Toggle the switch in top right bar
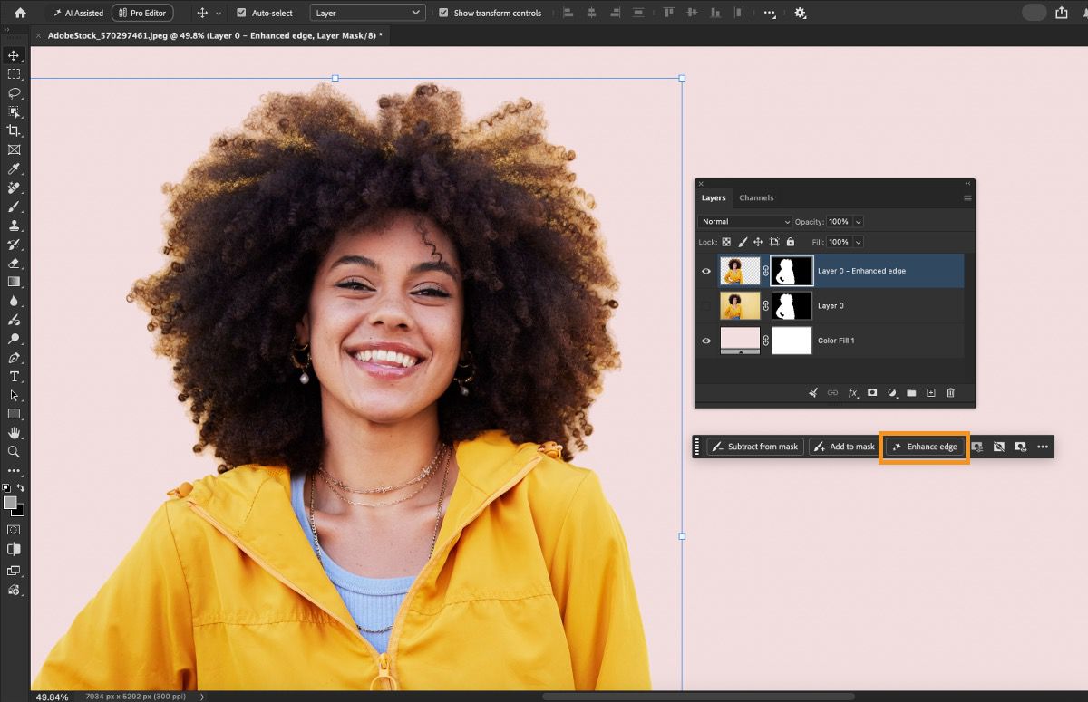 [x=1034, y=13]
